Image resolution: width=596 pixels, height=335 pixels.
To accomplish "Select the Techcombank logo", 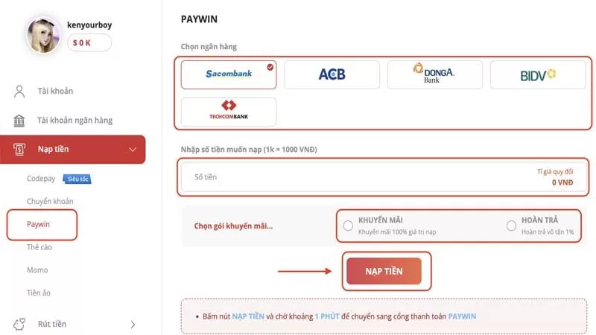I will coord(229,112).
